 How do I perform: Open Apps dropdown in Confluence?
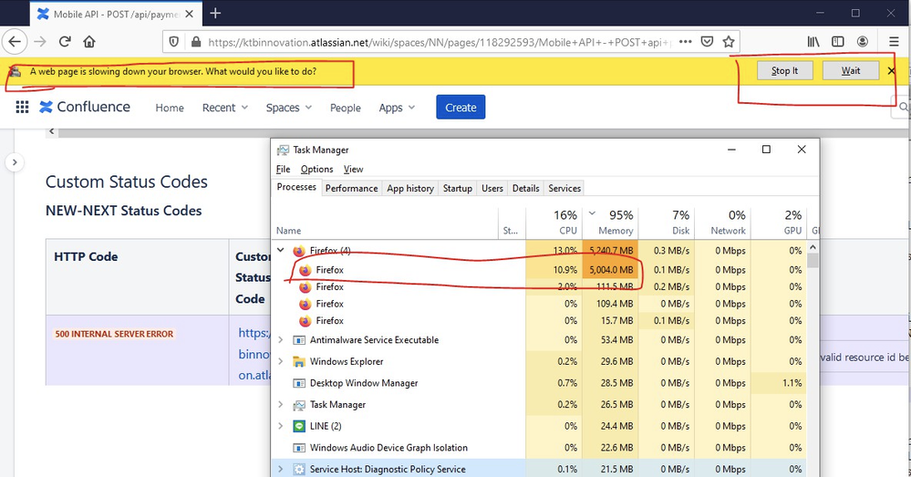[397, 108]
